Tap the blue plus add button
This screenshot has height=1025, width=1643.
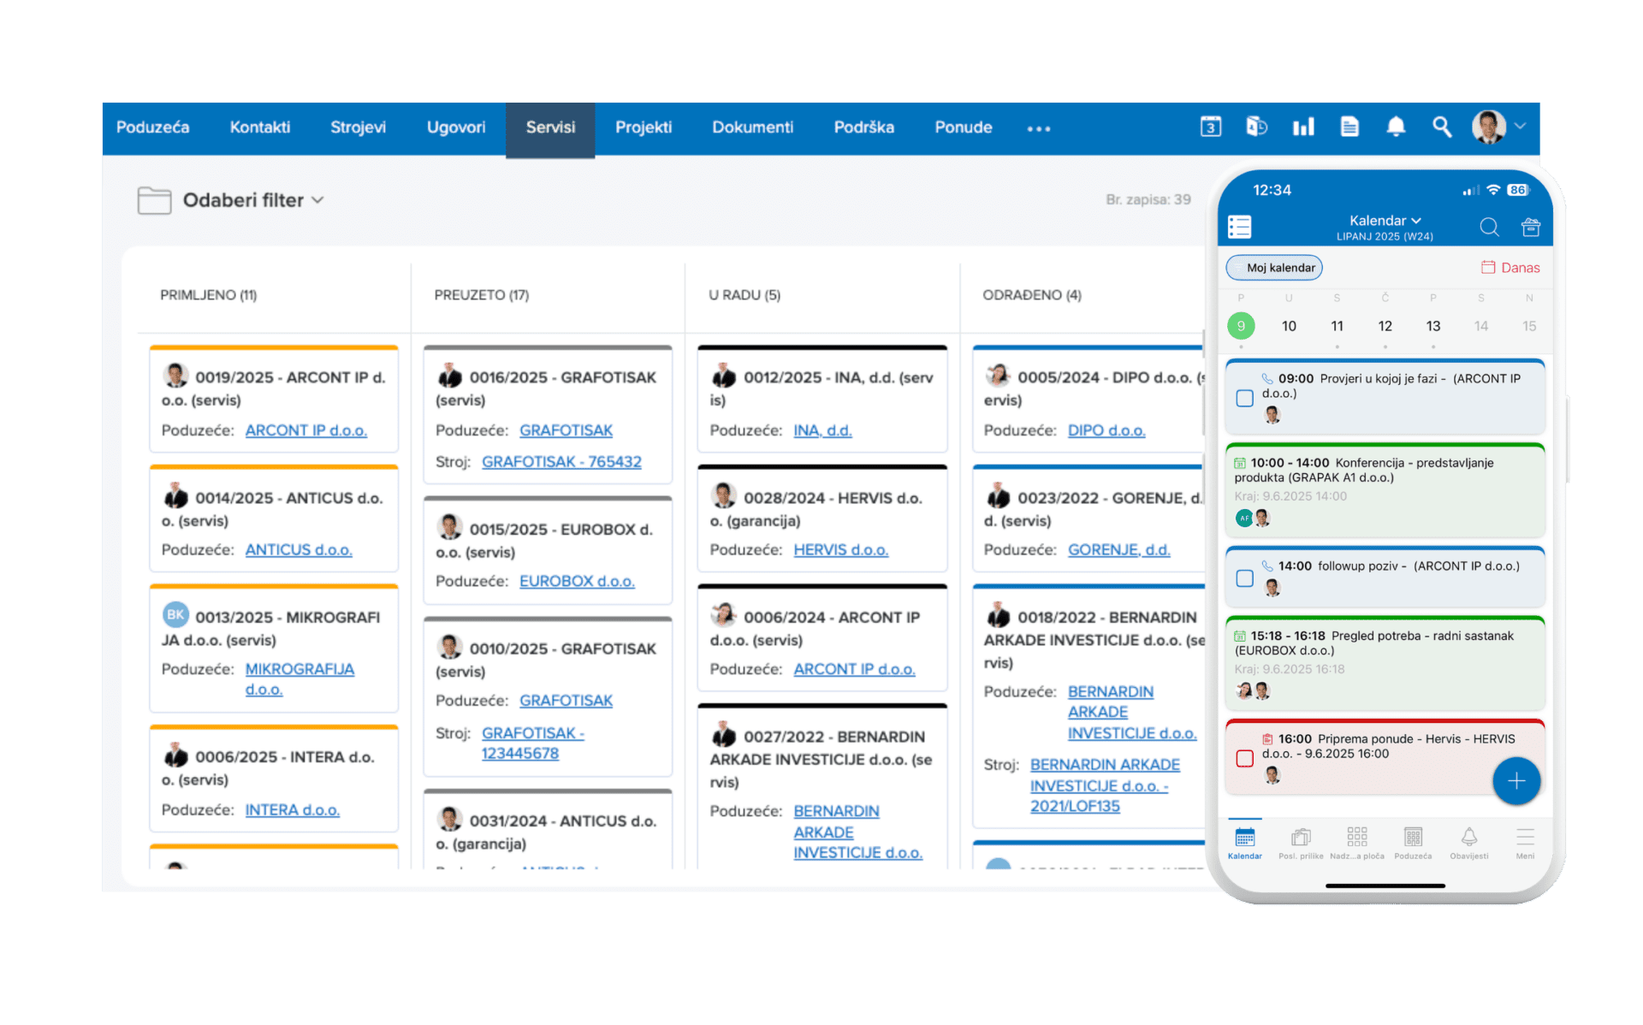click(1516, 780)
